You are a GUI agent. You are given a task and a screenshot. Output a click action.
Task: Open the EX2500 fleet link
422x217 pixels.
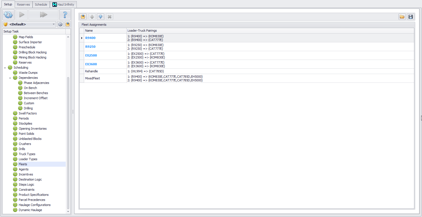91,55
